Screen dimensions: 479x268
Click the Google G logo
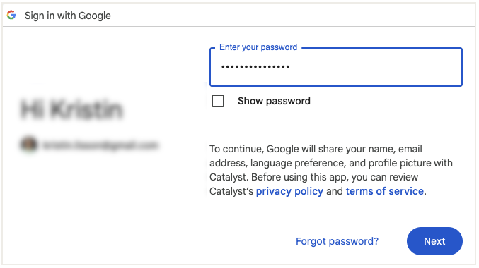pyautogui.click(x=11, y=15)
